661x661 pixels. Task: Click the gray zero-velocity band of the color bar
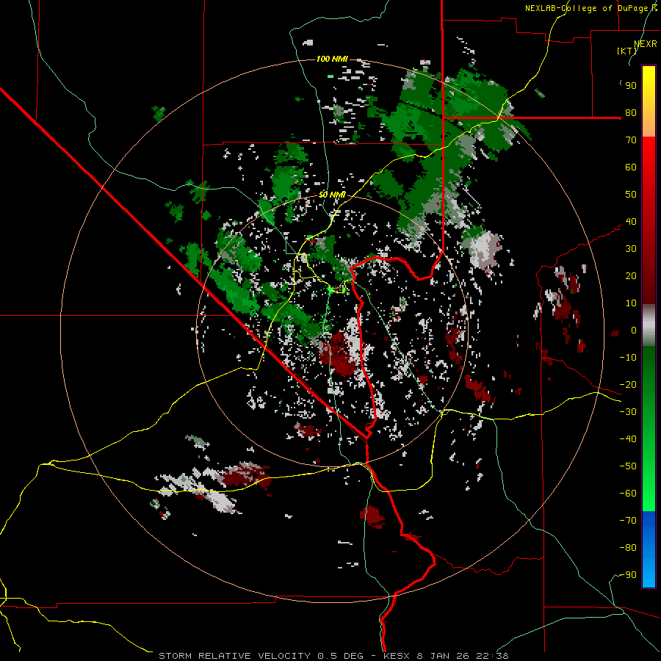(649, 325)
